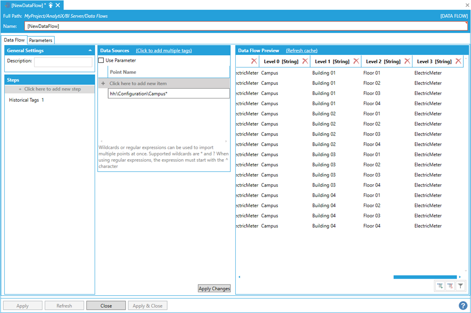Open the filter funnel icon in preview

pos(460,286)
